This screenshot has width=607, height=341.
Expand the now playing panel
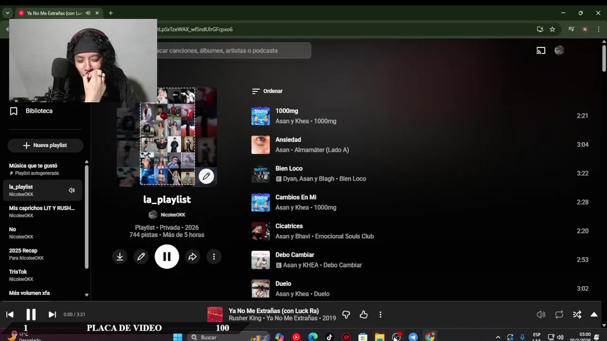594,314
